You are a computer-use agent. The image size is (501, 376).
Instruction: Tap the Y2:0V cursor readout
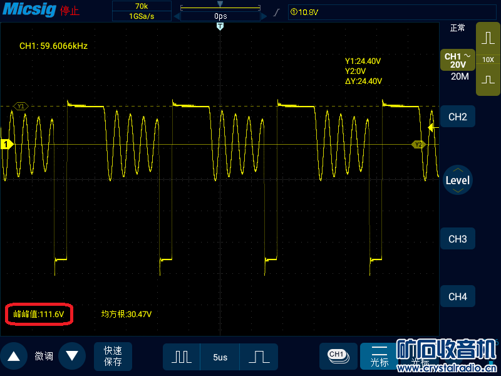pos(355,71)
